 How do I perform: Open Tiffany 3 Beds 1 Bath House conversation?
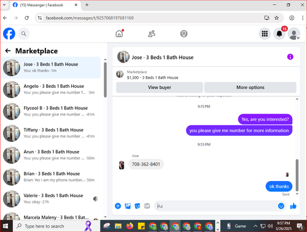(51, 133)
